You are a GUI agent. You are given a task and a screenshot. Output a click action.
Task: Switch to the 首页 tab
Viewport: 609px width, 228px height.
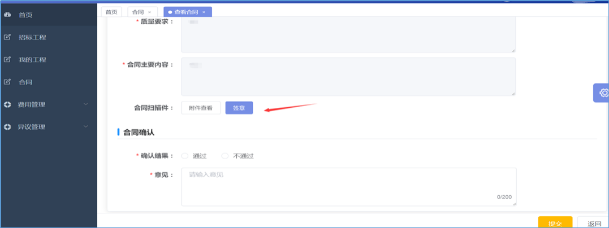point(111,12)
